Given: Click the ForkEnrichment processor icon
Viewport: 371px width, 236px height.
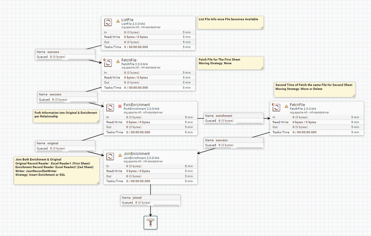Looking at the screenshot, I should [110, 108].
